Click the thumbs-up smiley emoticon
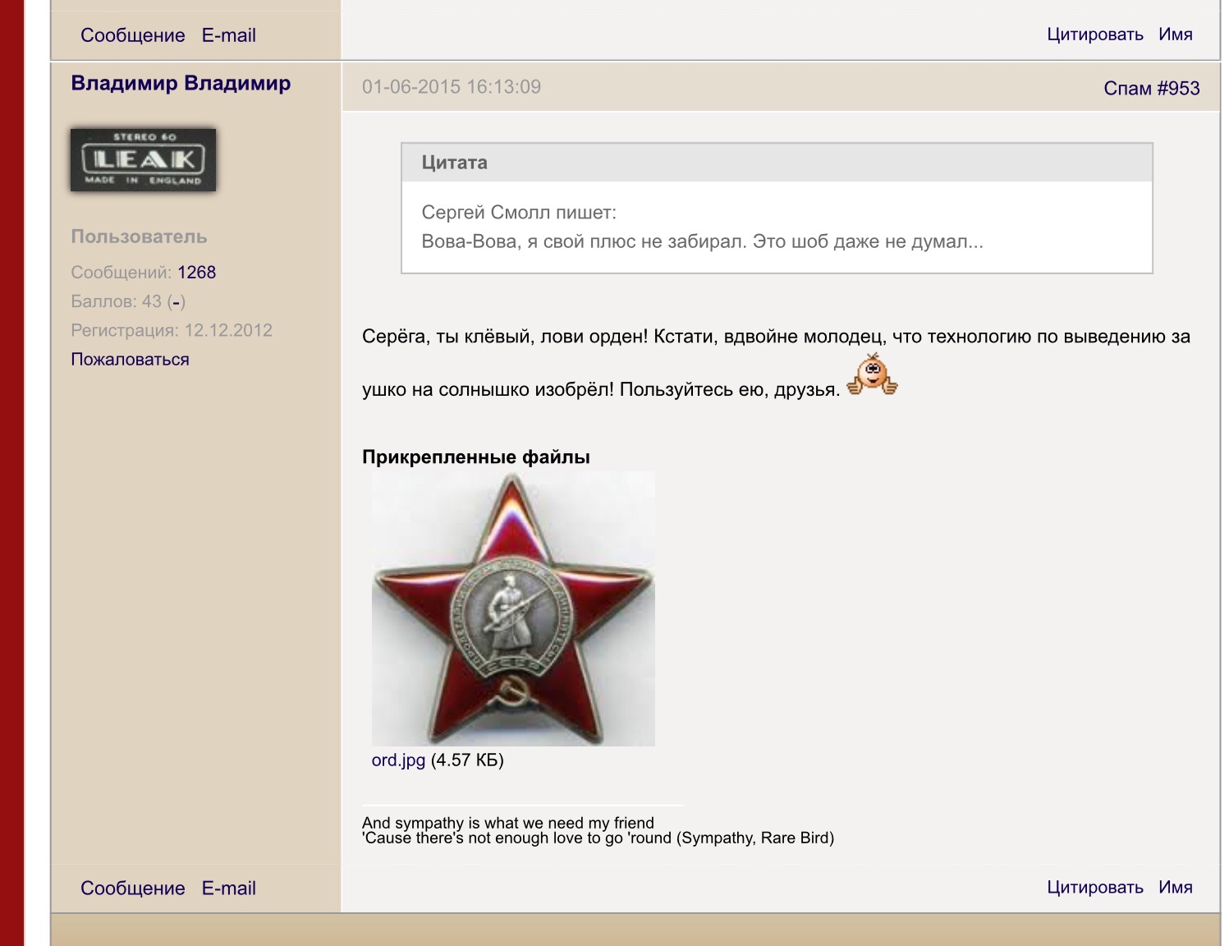This screenshot has height=946, width=1229. pos(872,375)
